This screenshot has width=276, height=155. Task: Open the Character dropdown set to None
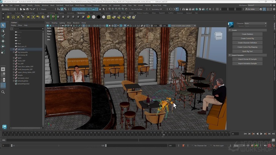(x=256, y=23)
